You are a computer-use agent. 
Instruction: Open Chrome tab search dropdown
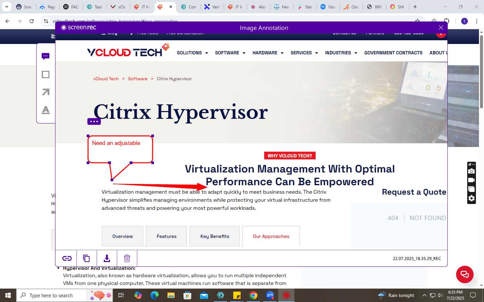point(6,7)
